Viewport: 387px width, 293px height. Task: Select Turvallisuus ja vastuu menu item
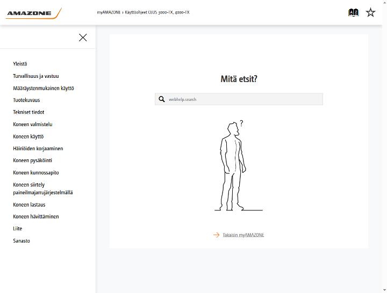36,76
